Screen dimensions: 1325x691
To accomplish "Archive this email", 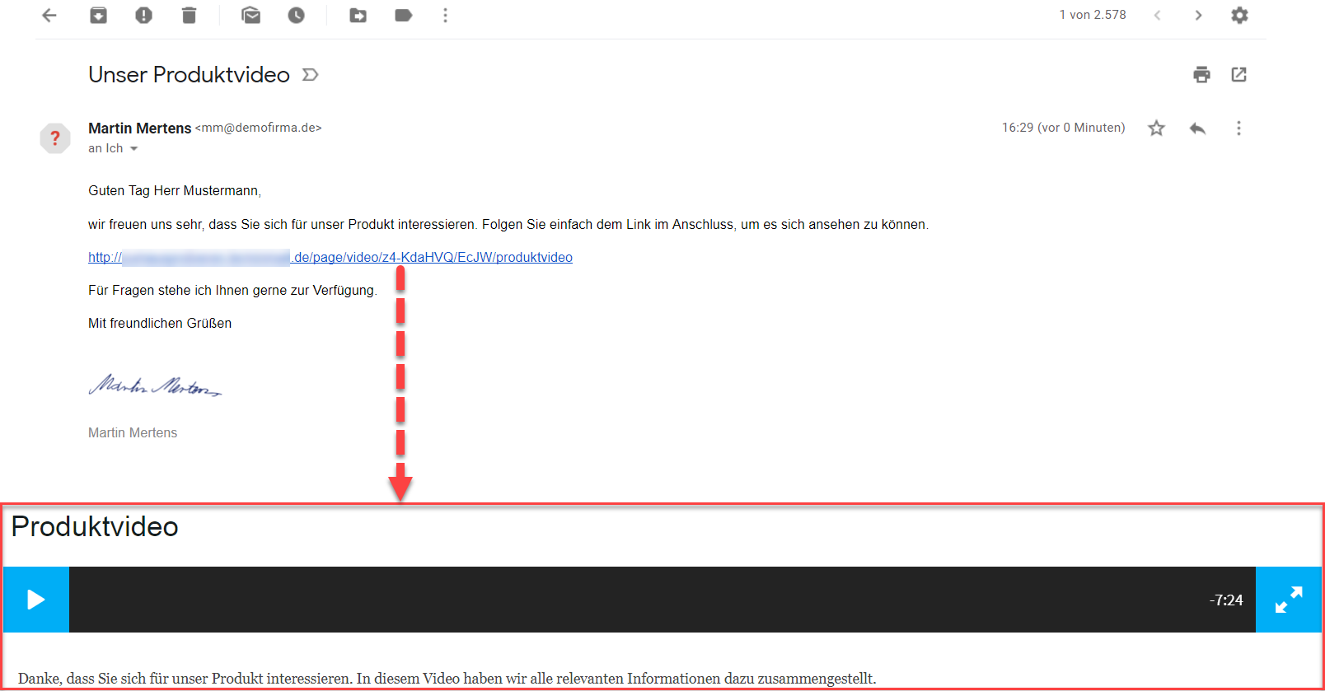I will coord(98,15).
